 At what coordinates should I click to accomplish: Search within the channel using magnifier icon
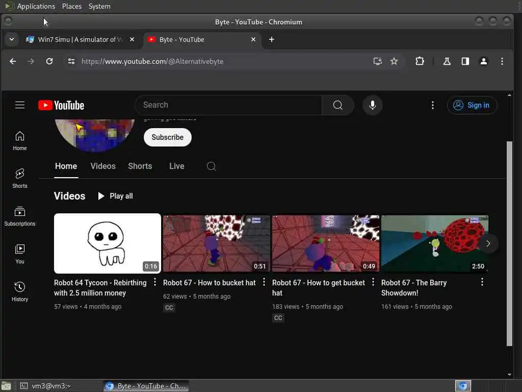(x=212, y=166)
